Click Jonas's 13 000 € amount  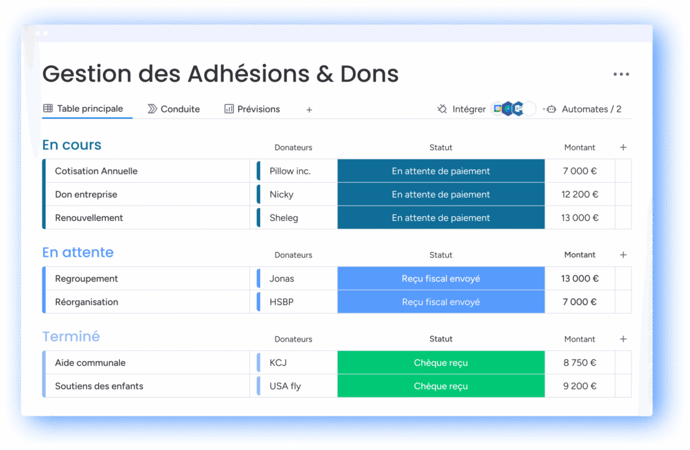coord(579,278)
